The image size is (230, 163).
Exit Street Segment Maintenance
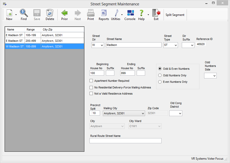pos(156,15)
